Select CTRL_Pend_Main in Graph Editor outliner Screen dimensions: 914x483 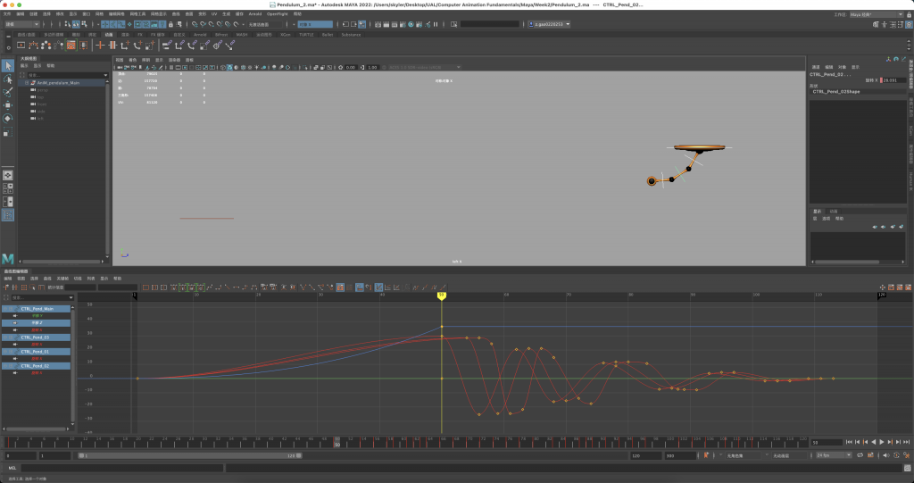click(36, 309)
